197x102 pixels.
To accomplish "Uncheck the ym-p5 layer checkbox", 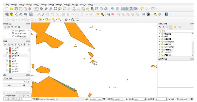I will 7,53.
